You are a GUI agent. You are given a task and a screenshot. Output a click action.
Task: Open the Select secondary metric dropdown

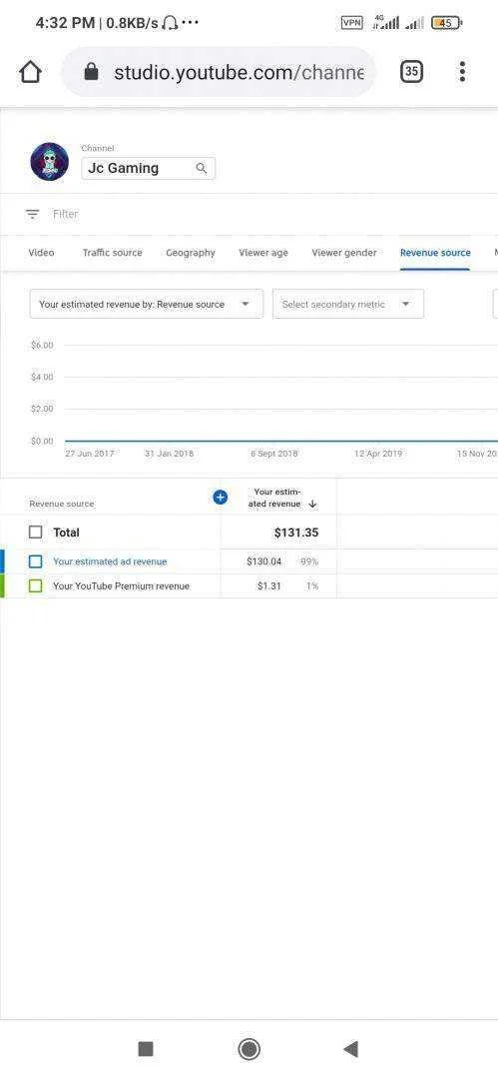point(348,304)
